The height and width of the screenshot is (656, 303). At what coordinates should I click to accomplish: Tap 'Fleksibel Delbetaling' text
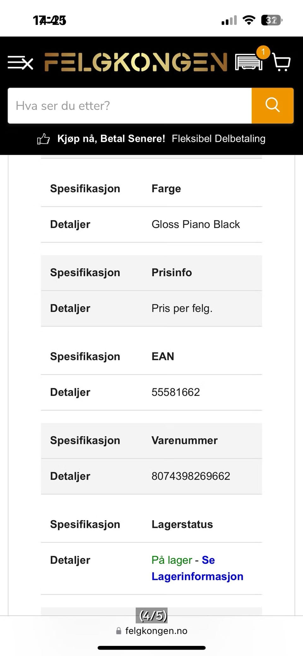pyautogui.click(x=218, y=139)
